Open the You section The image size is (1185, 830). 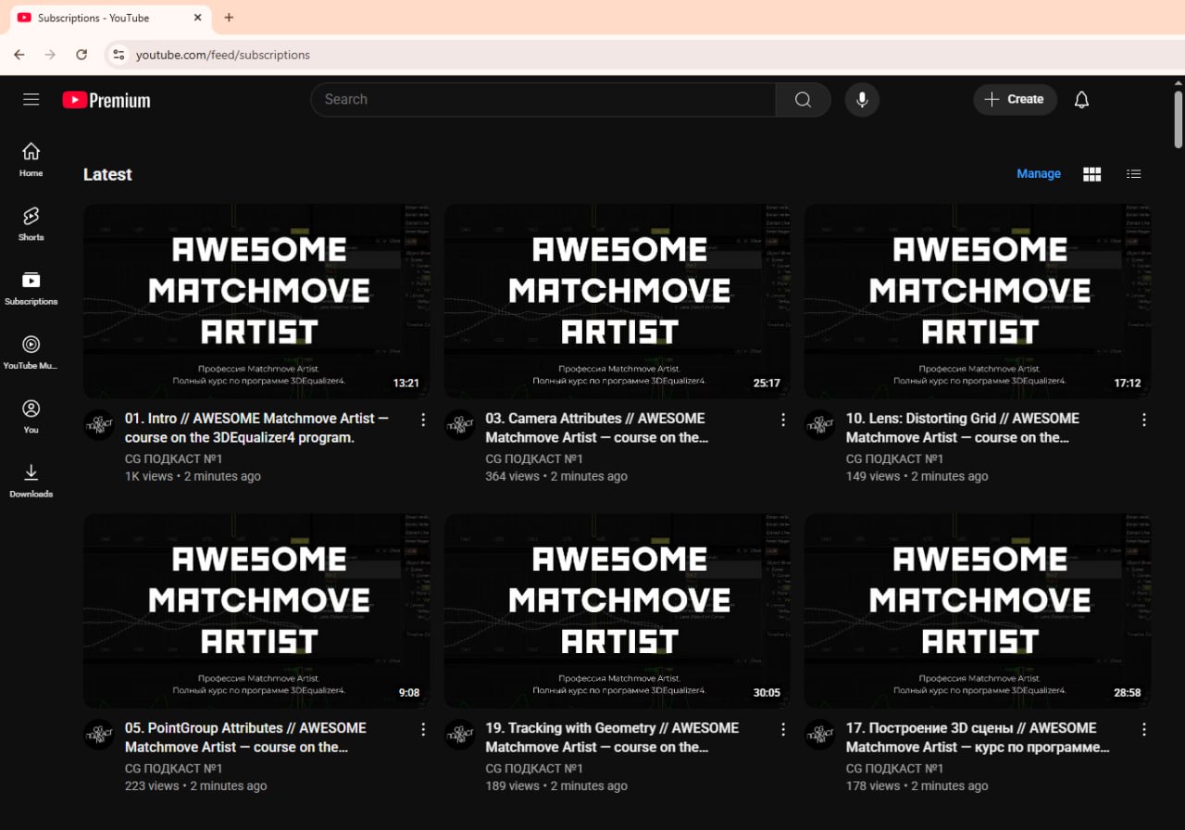click(x=31, y=417)
